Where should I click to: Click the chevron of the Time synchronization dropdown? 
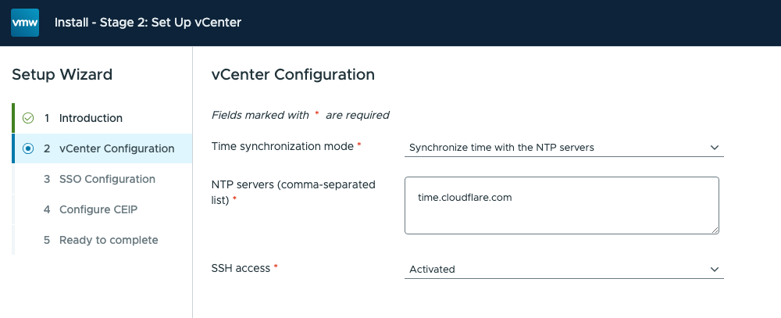(715, 148)
